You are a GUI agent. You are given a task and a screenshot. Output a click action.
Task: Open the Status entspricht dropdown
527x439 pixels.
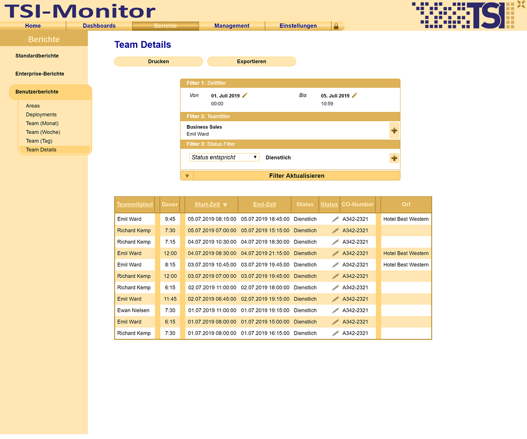tap(224, 157)
